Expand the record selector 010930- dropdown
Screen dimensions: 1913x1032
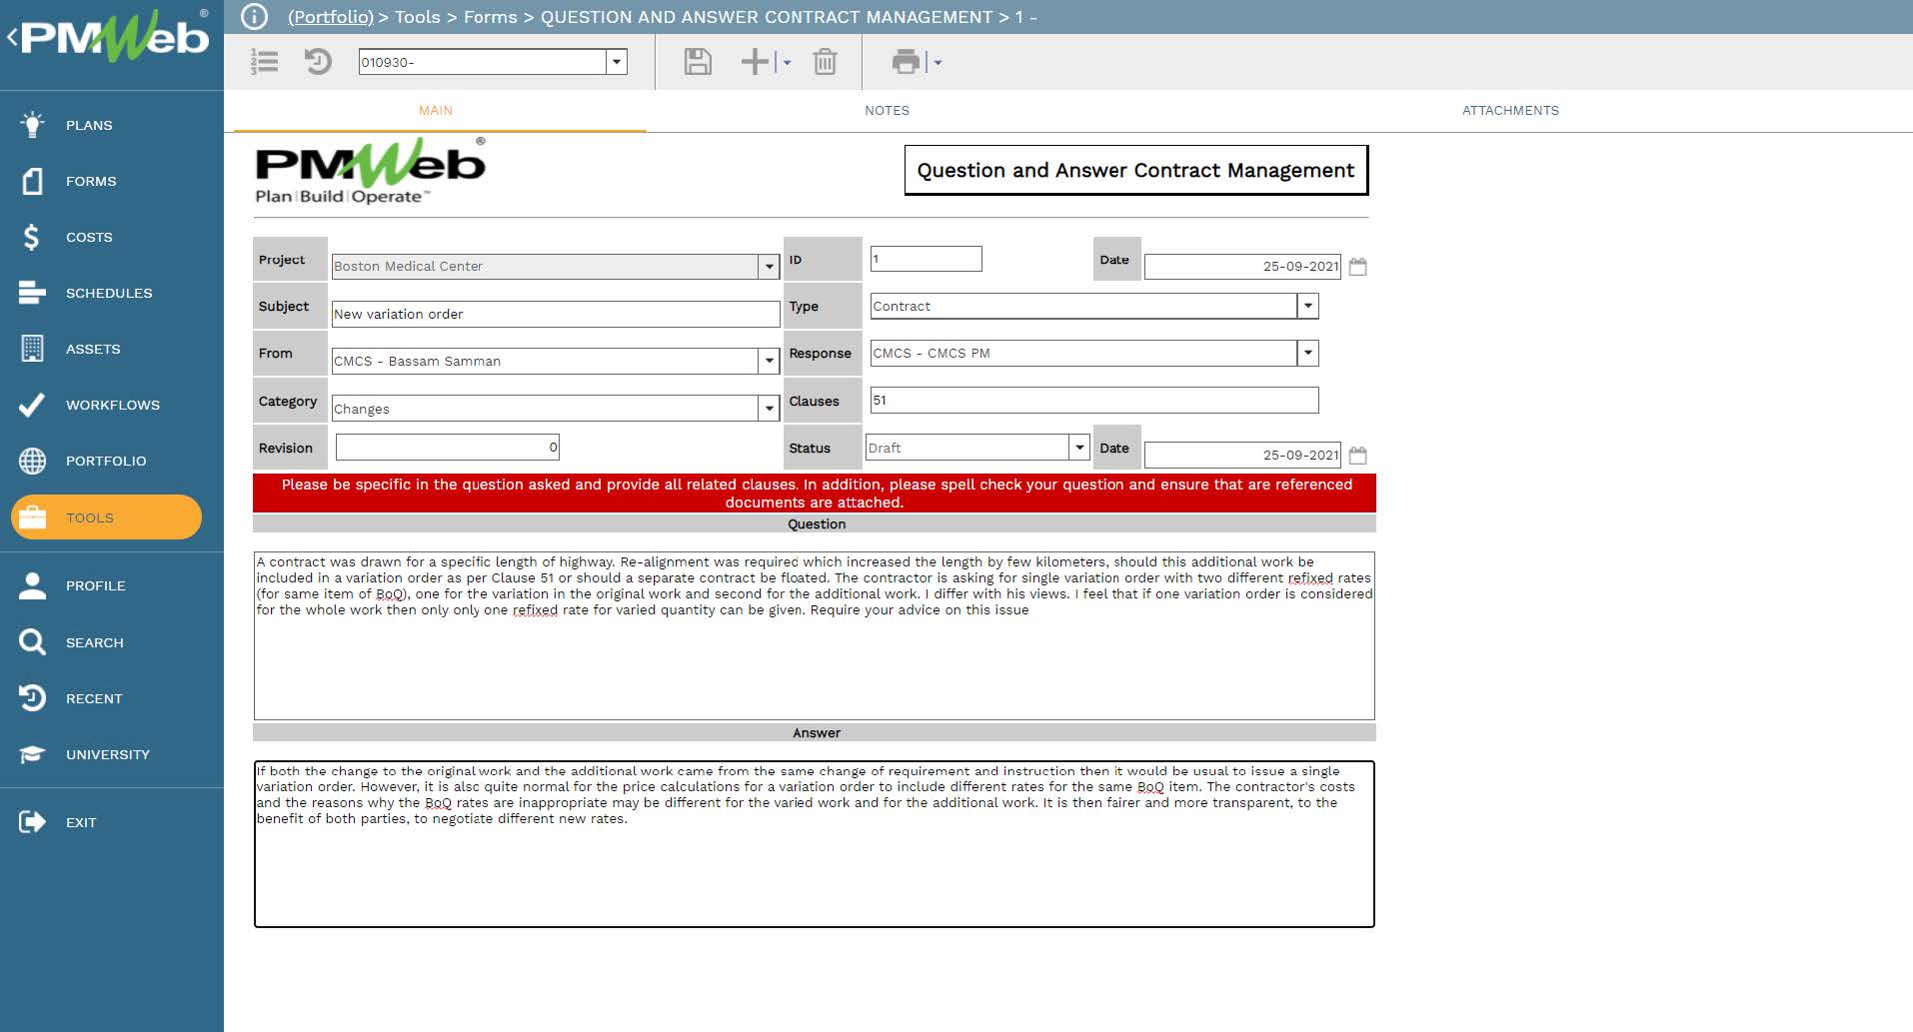(x=617, y=62)
